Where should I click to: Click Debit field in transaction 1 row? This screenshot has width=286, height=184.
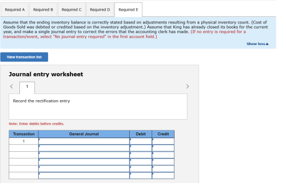pyautogui.click(x=140, y=141)
